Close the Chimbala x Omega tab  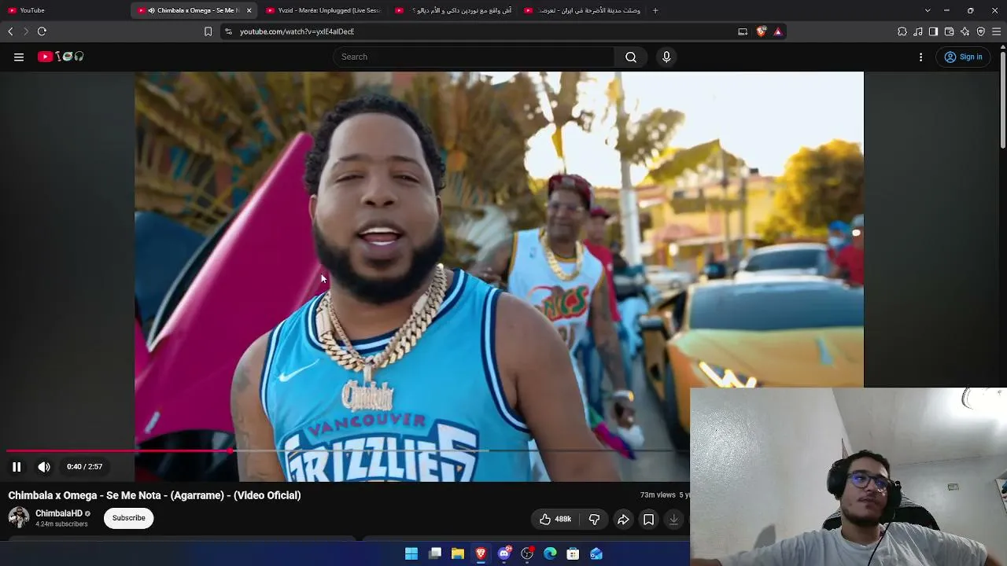coord(249,10)
